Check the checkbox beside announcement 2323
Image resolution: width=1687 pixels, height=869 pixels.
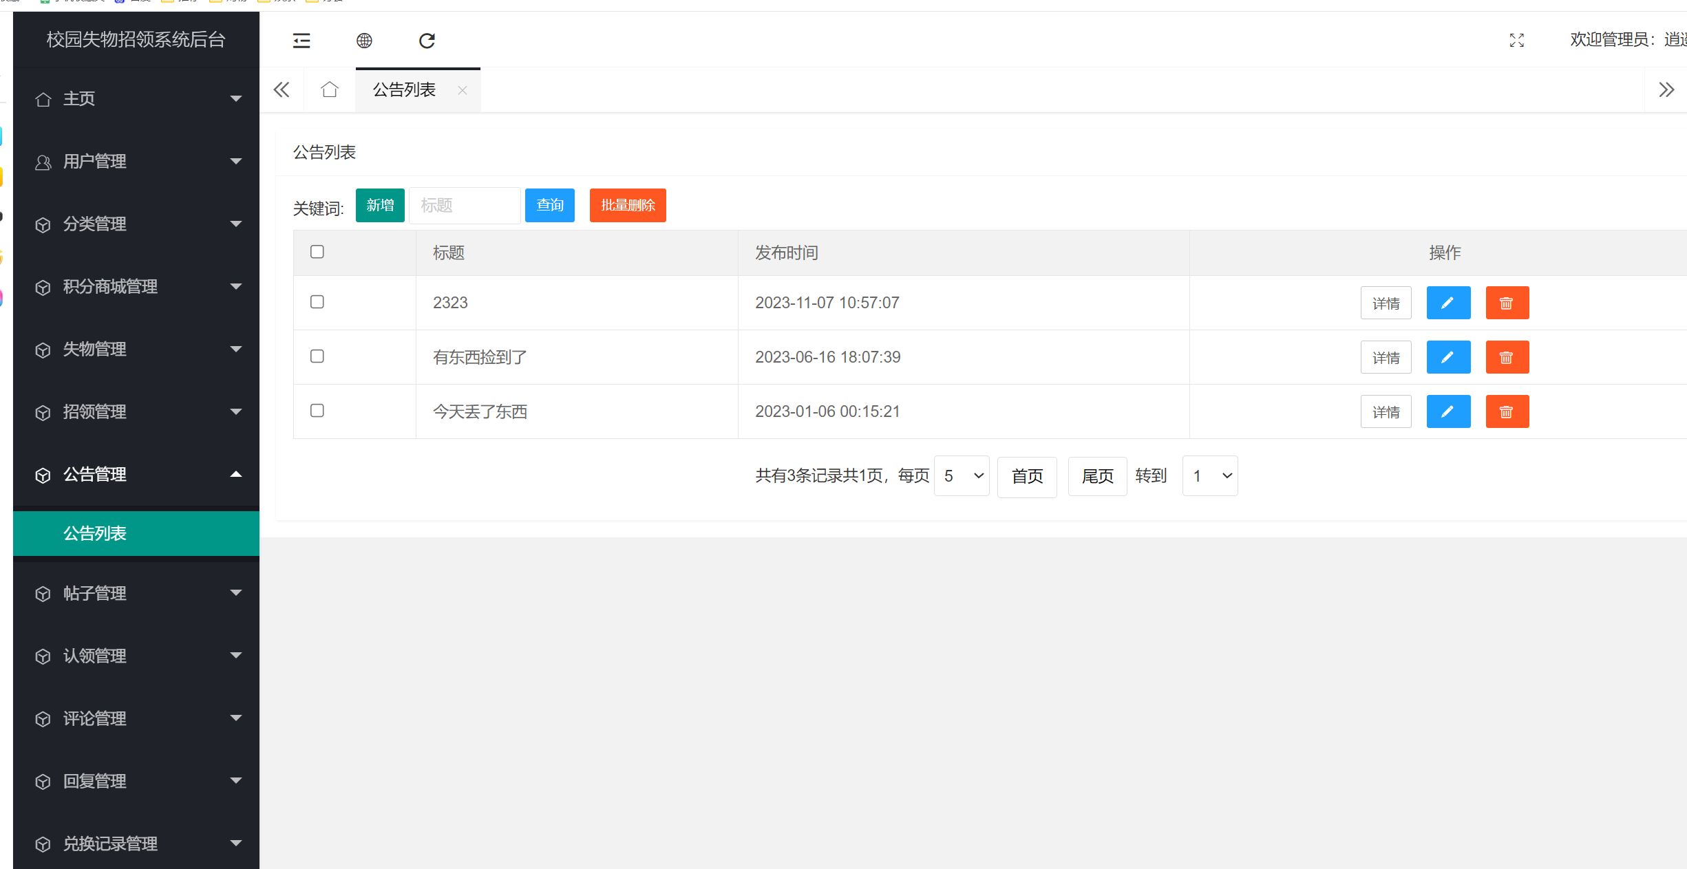317,301
